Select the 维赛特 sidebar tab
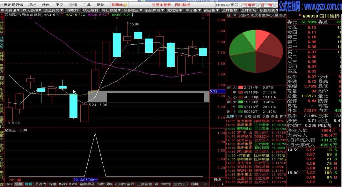The width and height of the screenshot is (342, 187). [x=2, y=56]
